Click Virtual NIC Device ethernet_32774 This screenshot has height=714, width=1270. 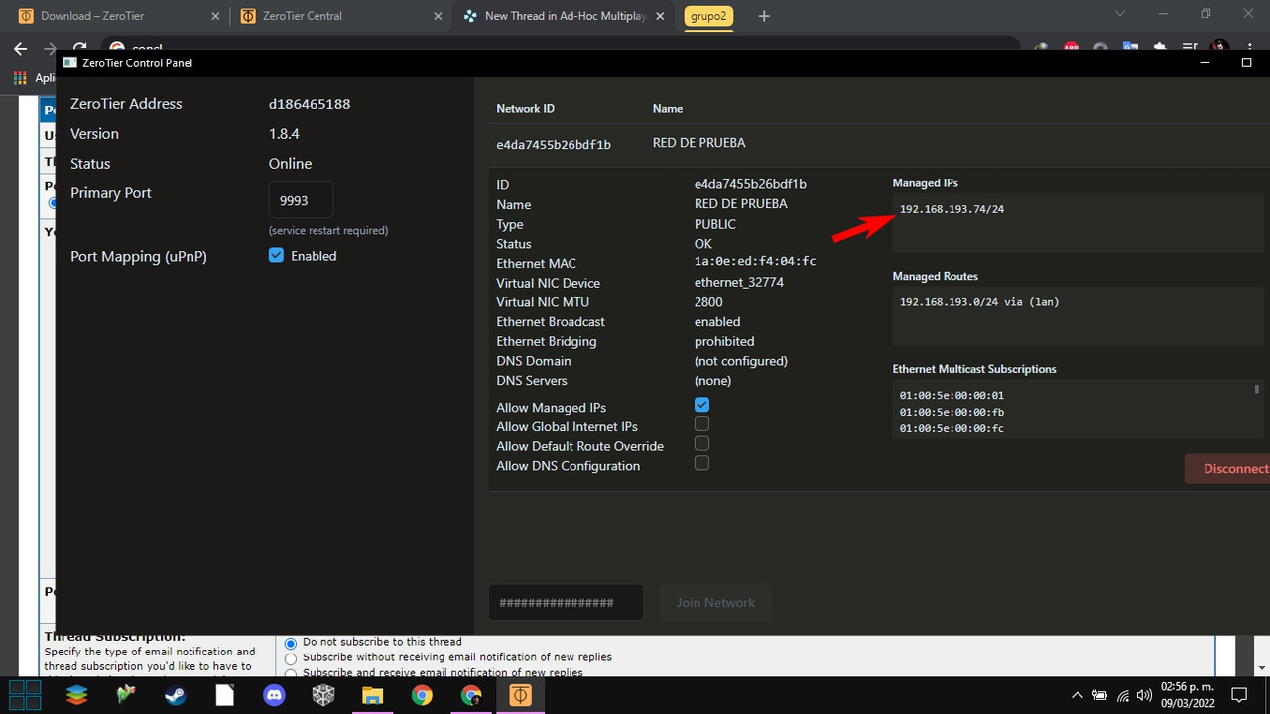738,283
